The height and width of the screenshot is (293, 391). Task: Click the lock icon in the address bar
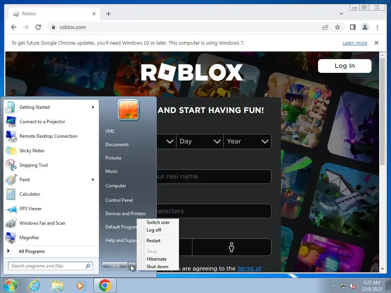53,27
